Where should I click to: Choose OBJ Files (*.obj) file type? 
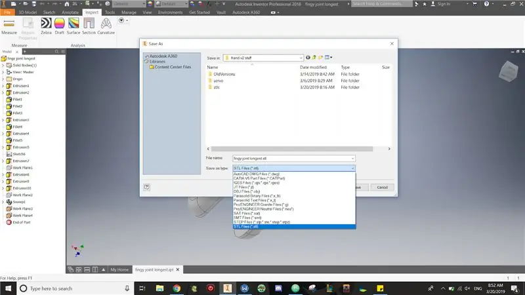point(294,191)
